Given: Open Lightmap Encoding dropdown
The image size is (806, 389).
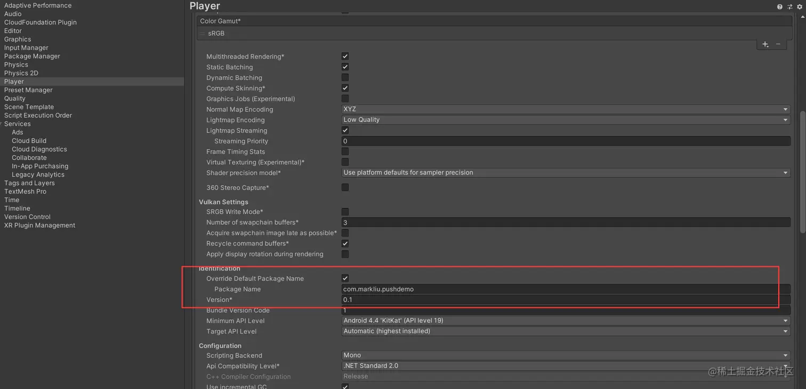Looking at the screenshot, I should (566, 120).
